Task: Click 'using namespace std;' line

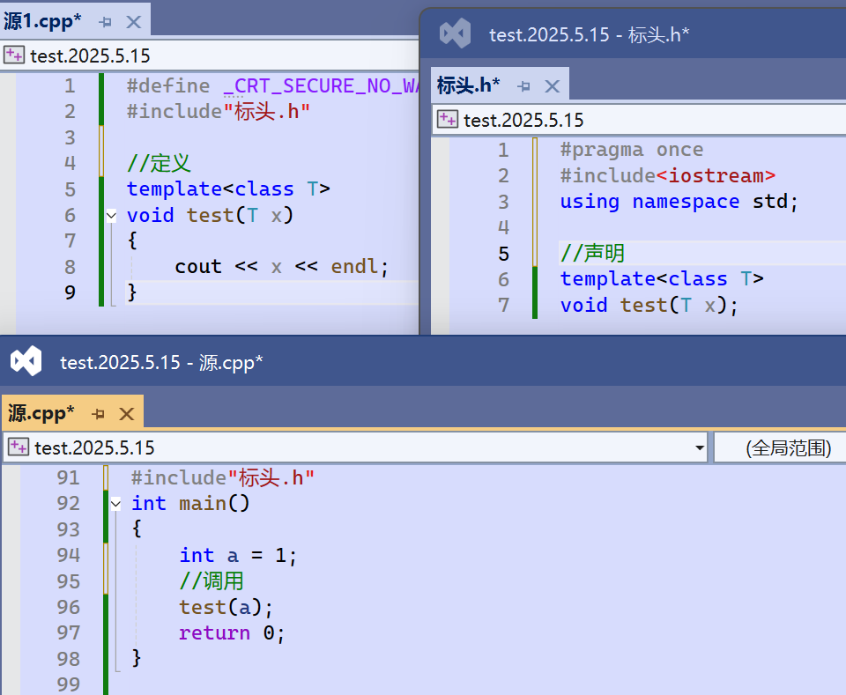Action: click(679, 202)
